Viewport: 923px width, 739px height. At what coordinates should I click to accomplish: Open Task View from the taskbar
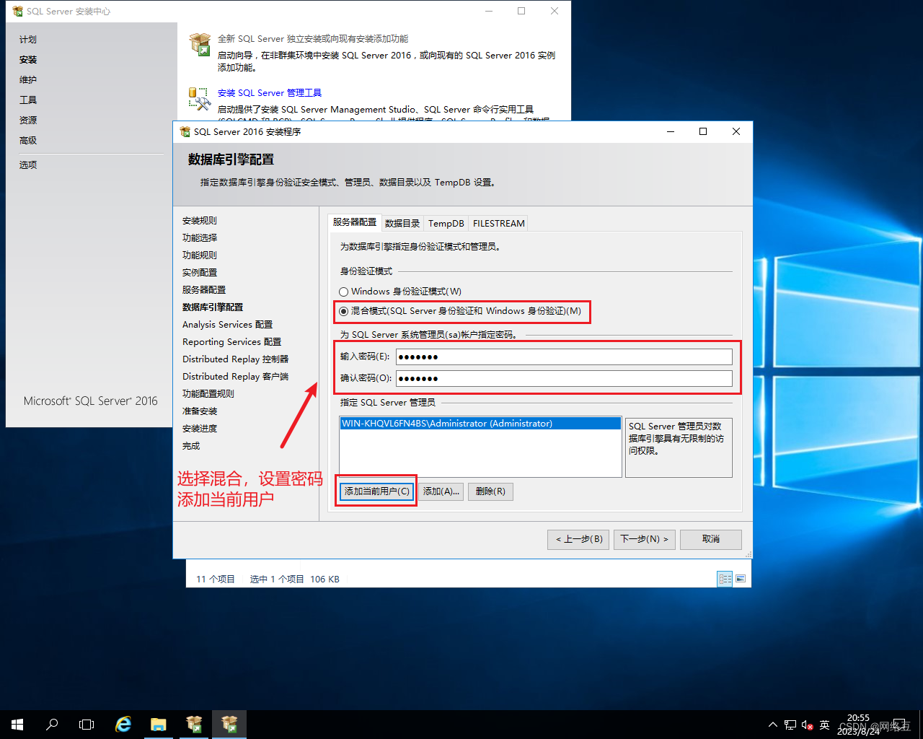point(87,725)
